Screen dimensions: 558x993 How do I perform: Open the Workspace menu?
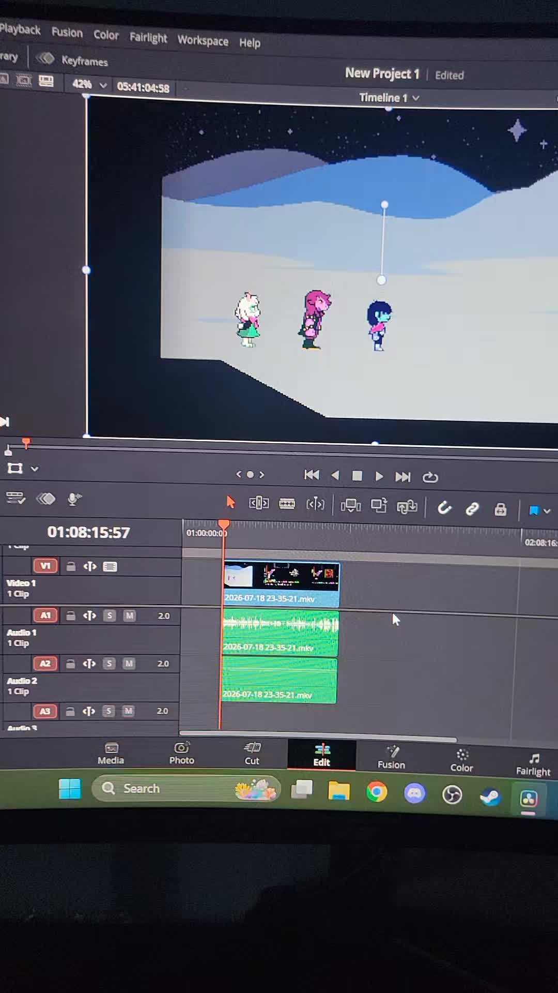coord(203,40)
